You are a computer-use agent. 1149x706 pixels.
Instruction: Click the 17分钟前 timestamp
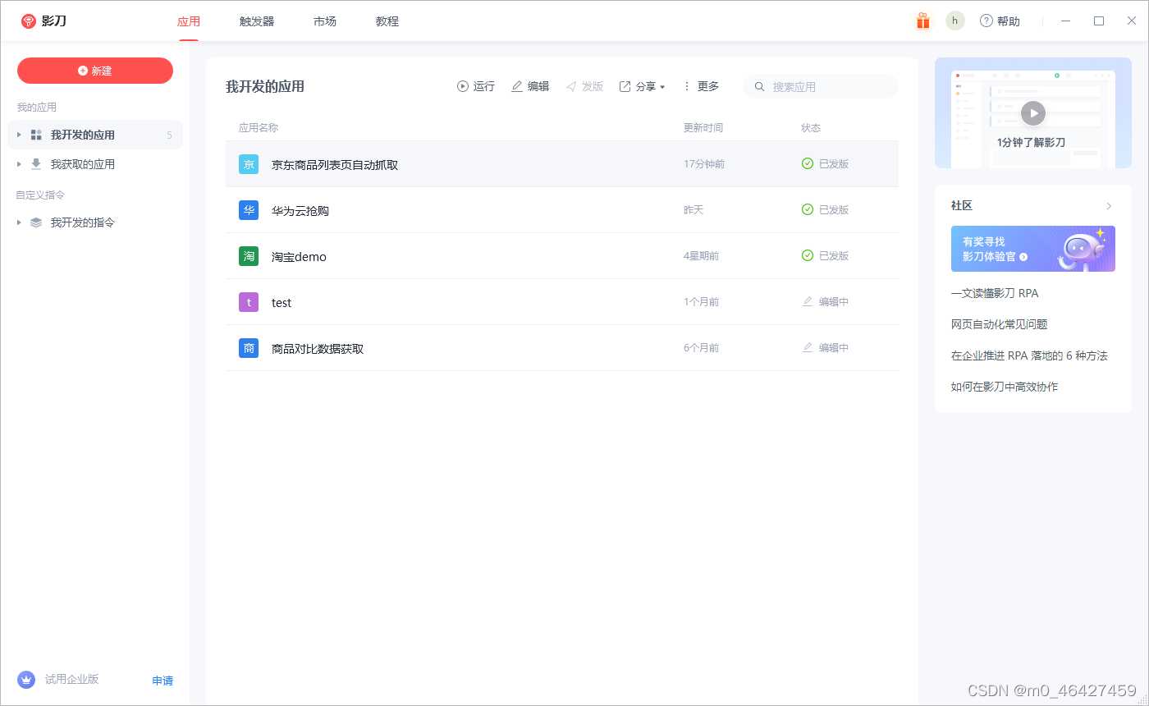[704, 164]
